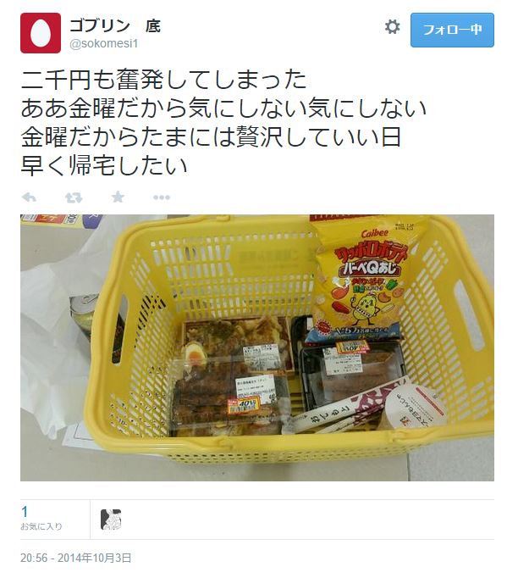Favorite the tweet with the star icon
The image size is (507, 578).
click(x=118, y=197)
